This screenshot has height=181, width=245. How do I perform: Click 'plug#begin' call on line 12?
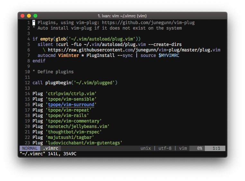(58, 83)
